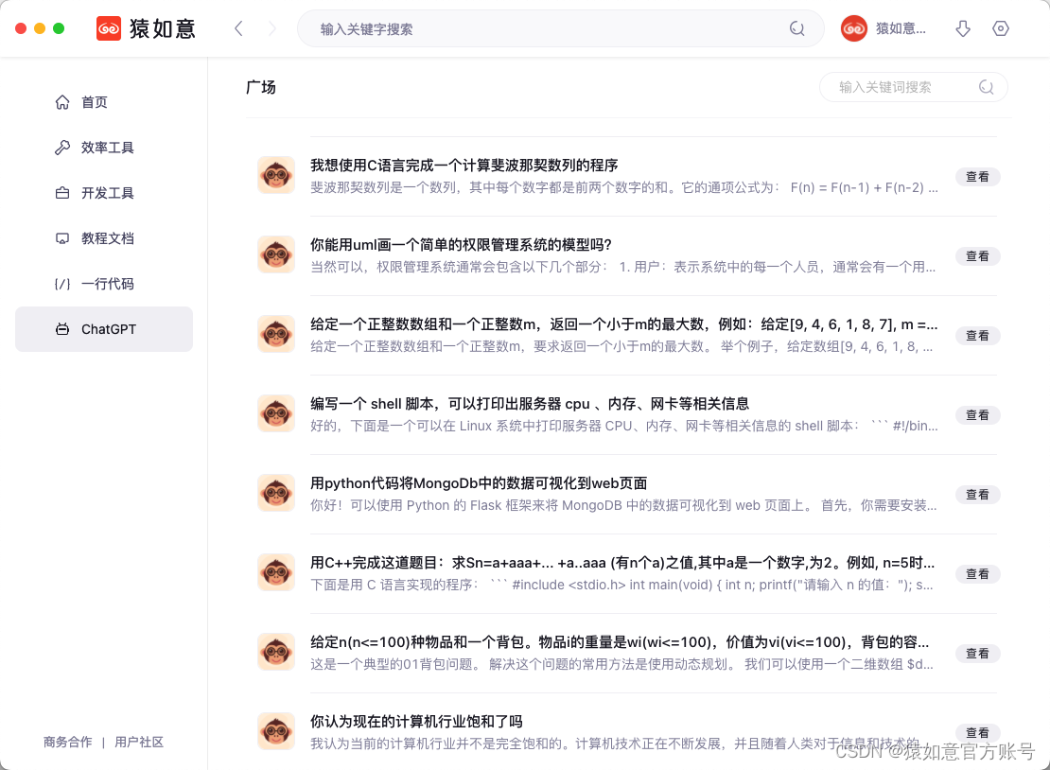
Task: Click monkey avatar of 正整数数组 post
Action: 276,334
